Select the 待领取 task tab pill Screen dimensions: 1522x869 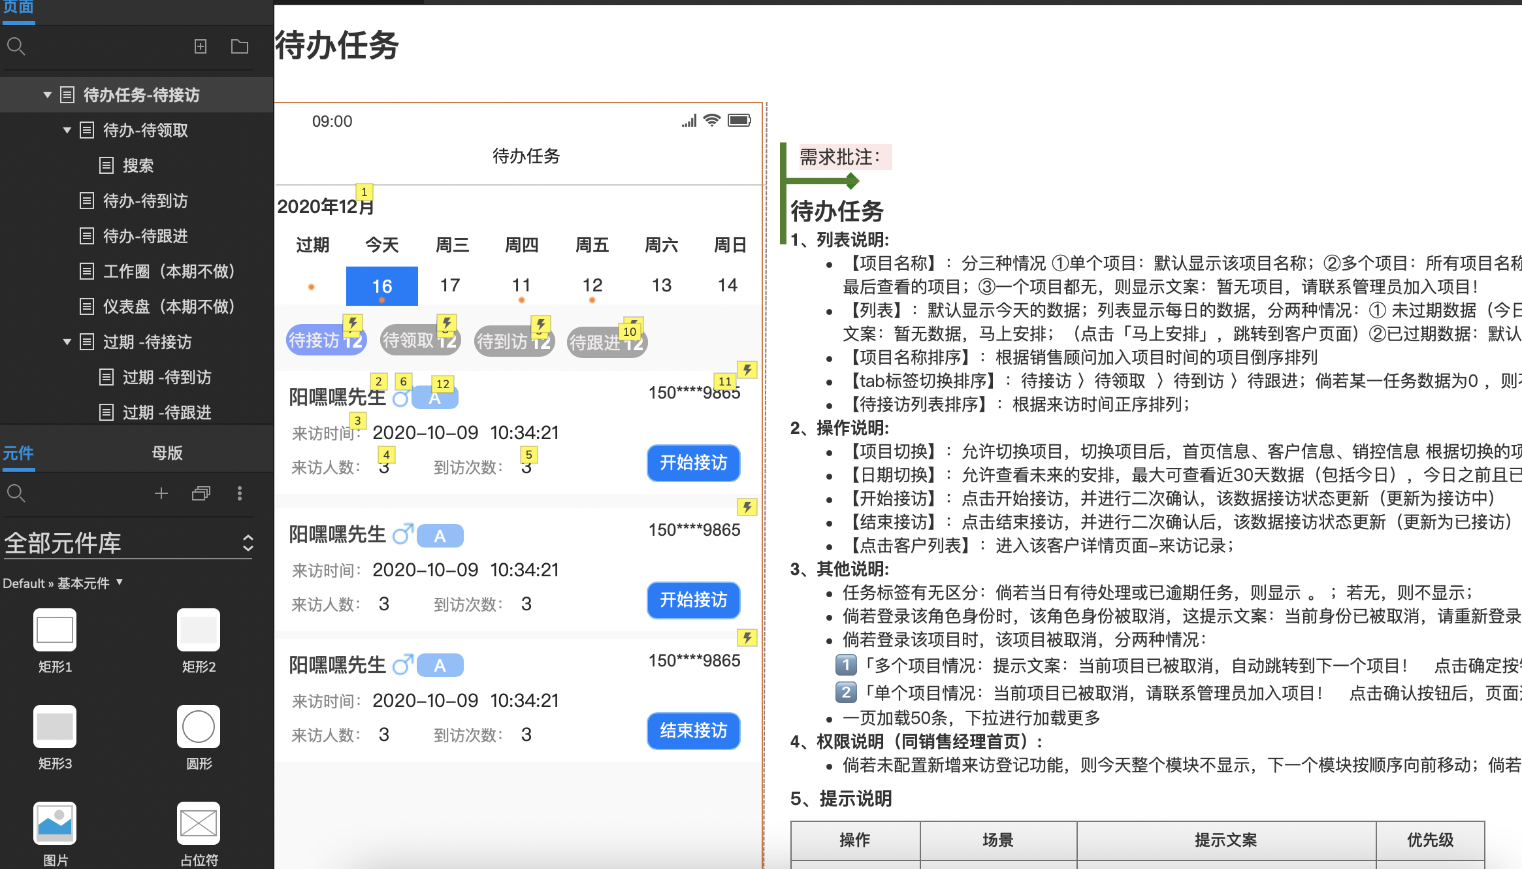tap(420, 340)
